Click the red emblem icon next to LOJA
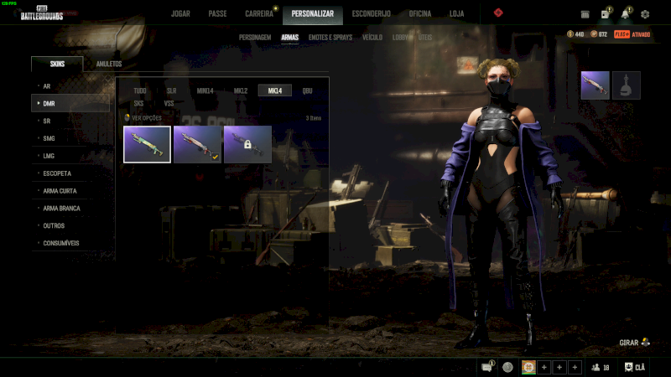The width and height of the screenshot is (671, 377). click(x=498, y=13)
